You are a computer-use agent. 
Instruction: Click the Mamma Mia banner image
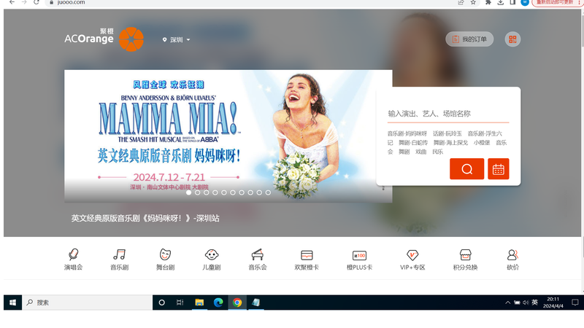[228, 136]
